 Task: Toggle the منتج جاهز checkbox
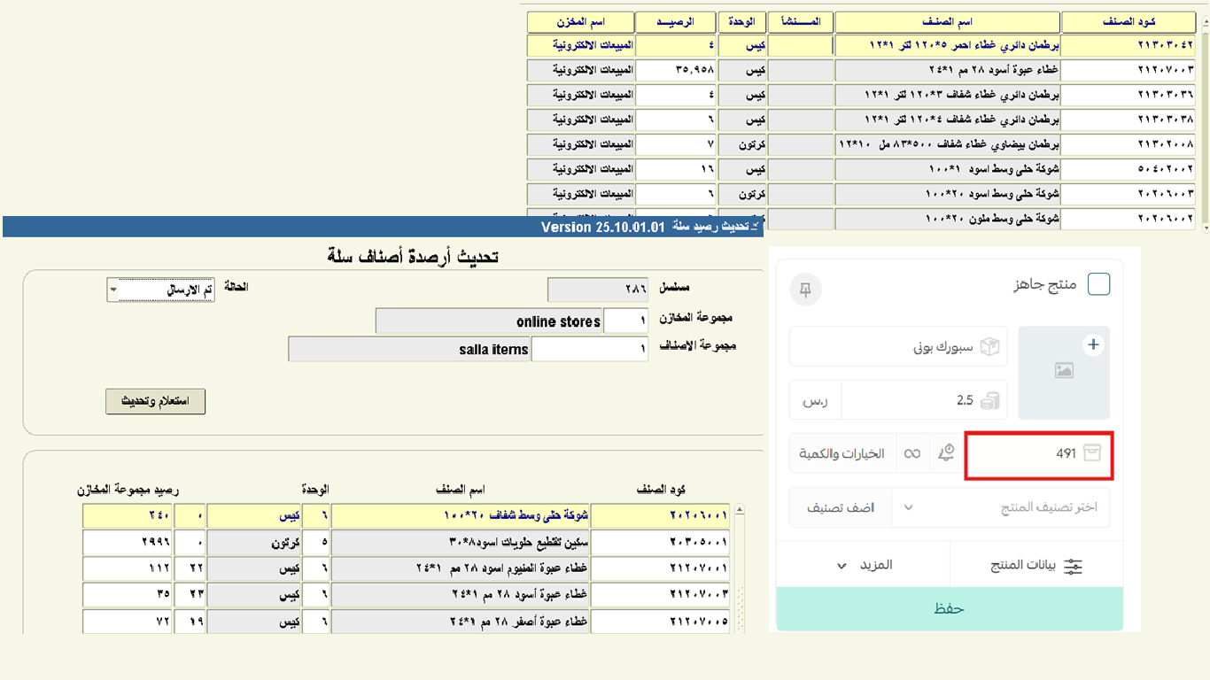point(1098,284)
